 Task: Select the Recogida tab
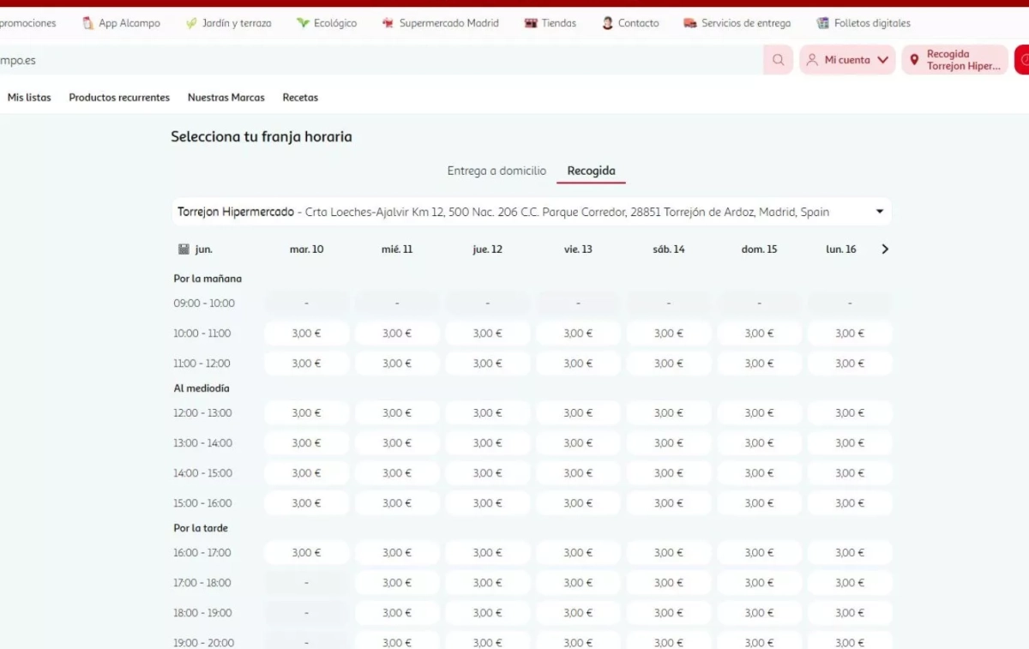click(x=591, y=171)
